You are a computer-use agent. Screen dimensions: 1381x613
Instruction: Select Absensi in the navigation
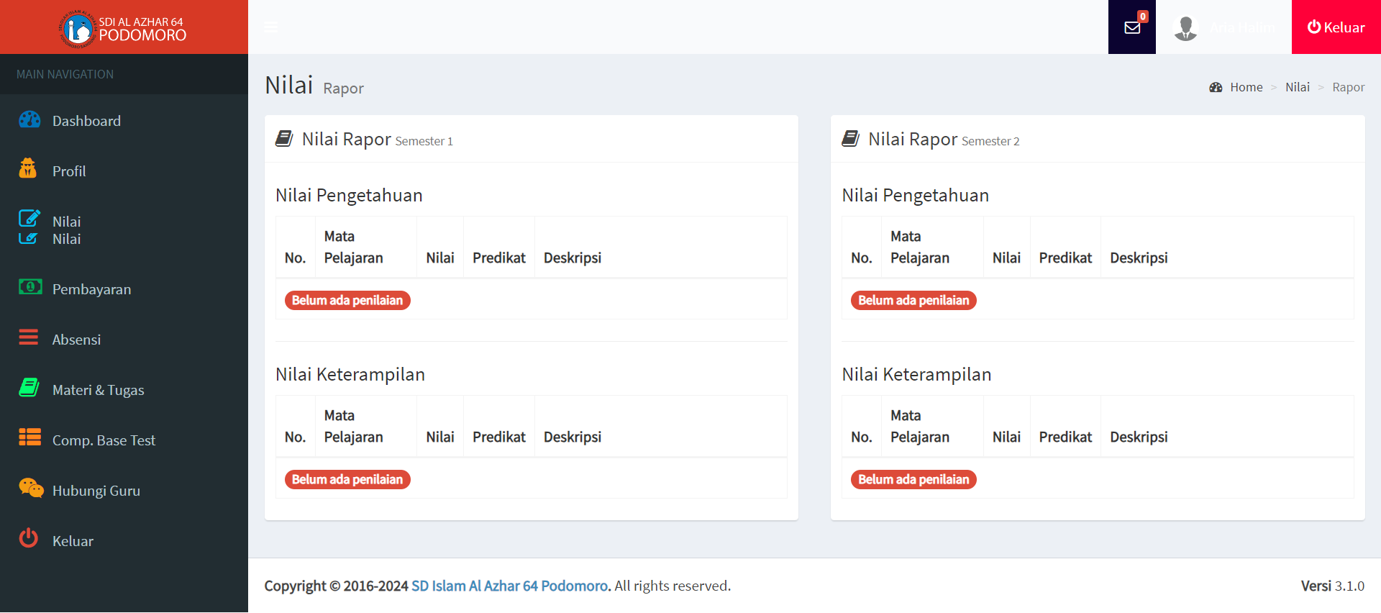[x=76, y=340]
